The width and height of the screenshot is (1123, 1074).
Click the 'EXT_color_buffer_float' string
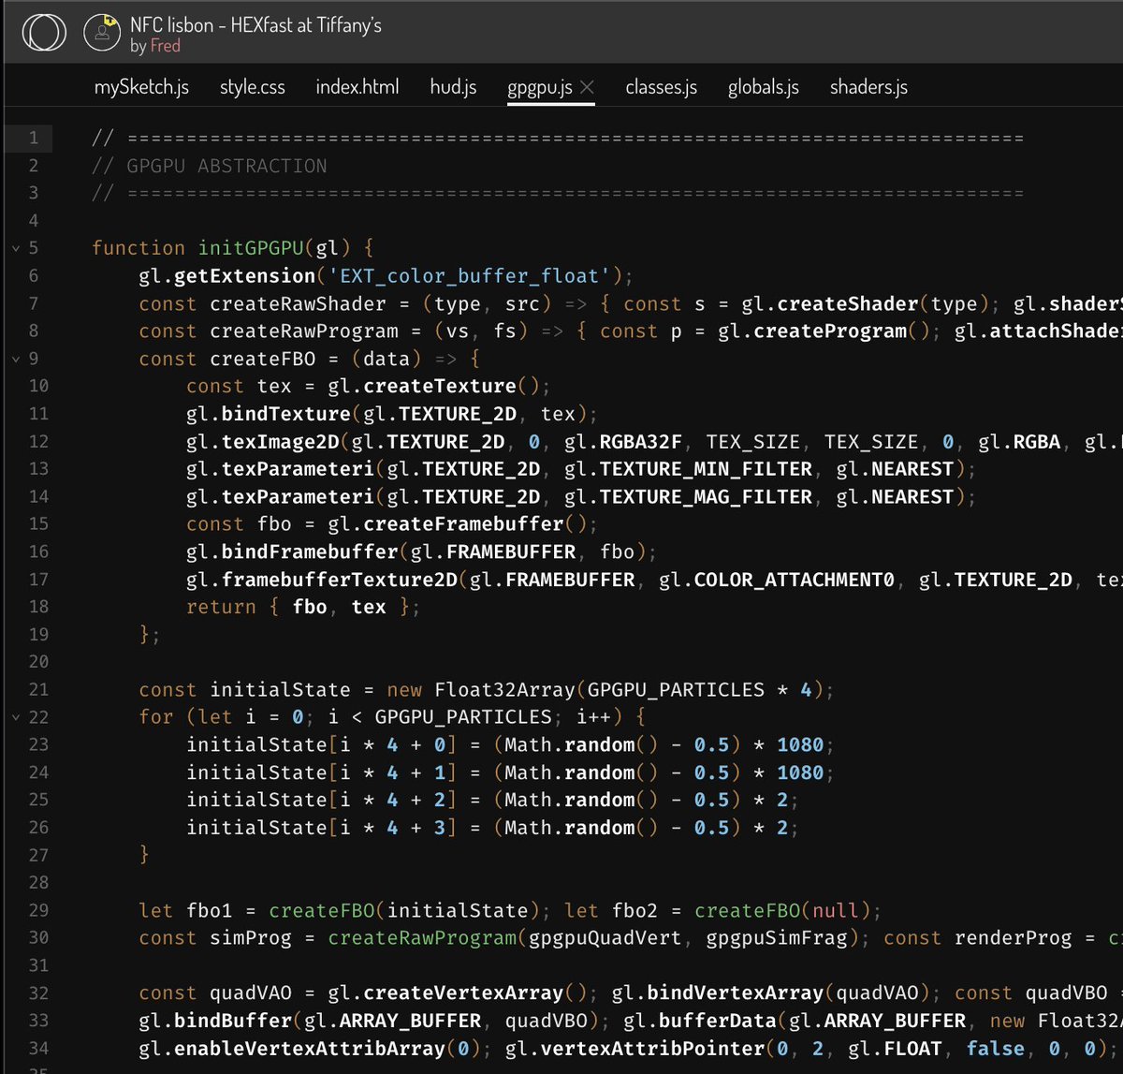474,276
